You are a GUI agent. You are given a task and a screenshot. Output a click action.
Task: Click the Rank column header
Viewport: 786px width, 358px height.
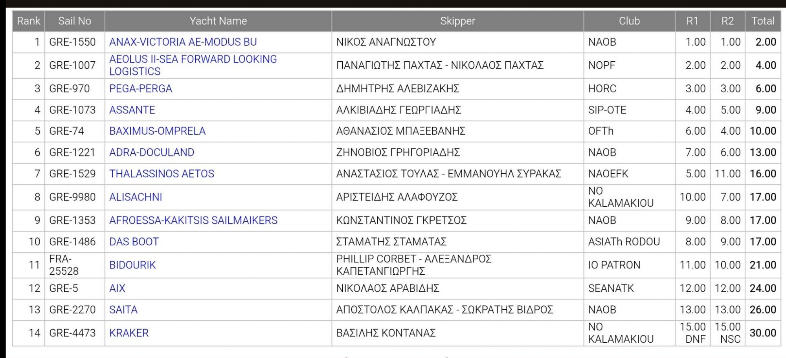click(x=29, y=21)
